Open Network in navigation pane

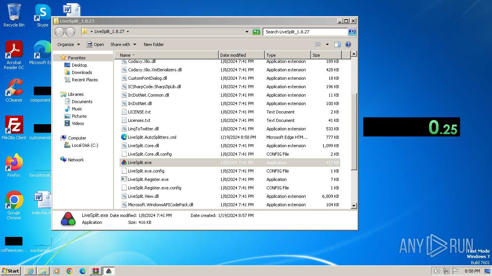(76, 160)
